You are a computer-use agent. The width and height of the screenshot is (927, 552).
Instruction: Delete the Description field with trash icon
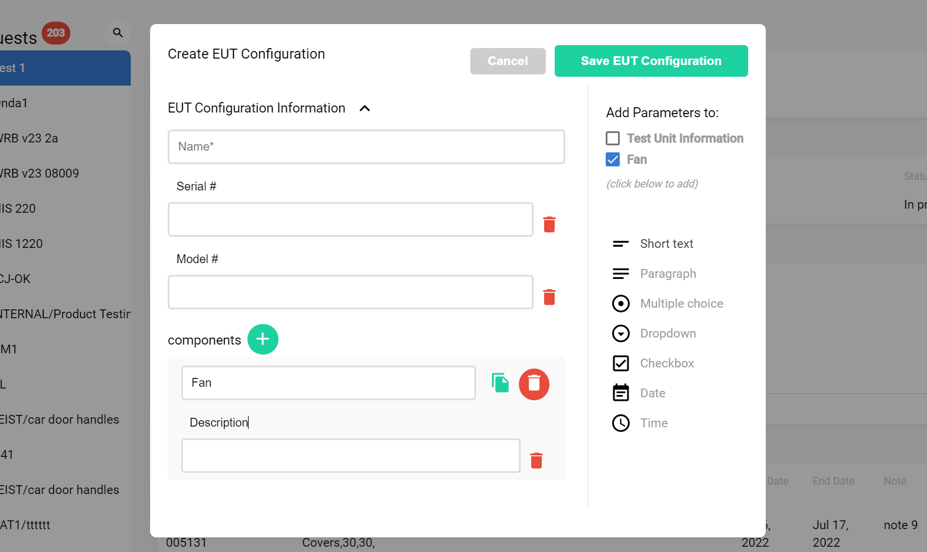[536, 461]
